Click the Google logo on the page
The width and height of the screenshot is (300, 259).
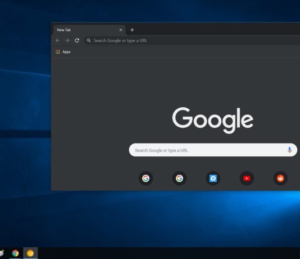213,120
